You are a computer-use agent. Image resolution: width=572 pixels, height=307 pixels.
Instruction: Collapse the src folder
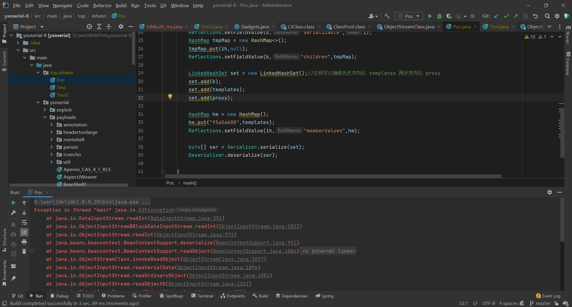pyautogui.click(x=18, y=50)
